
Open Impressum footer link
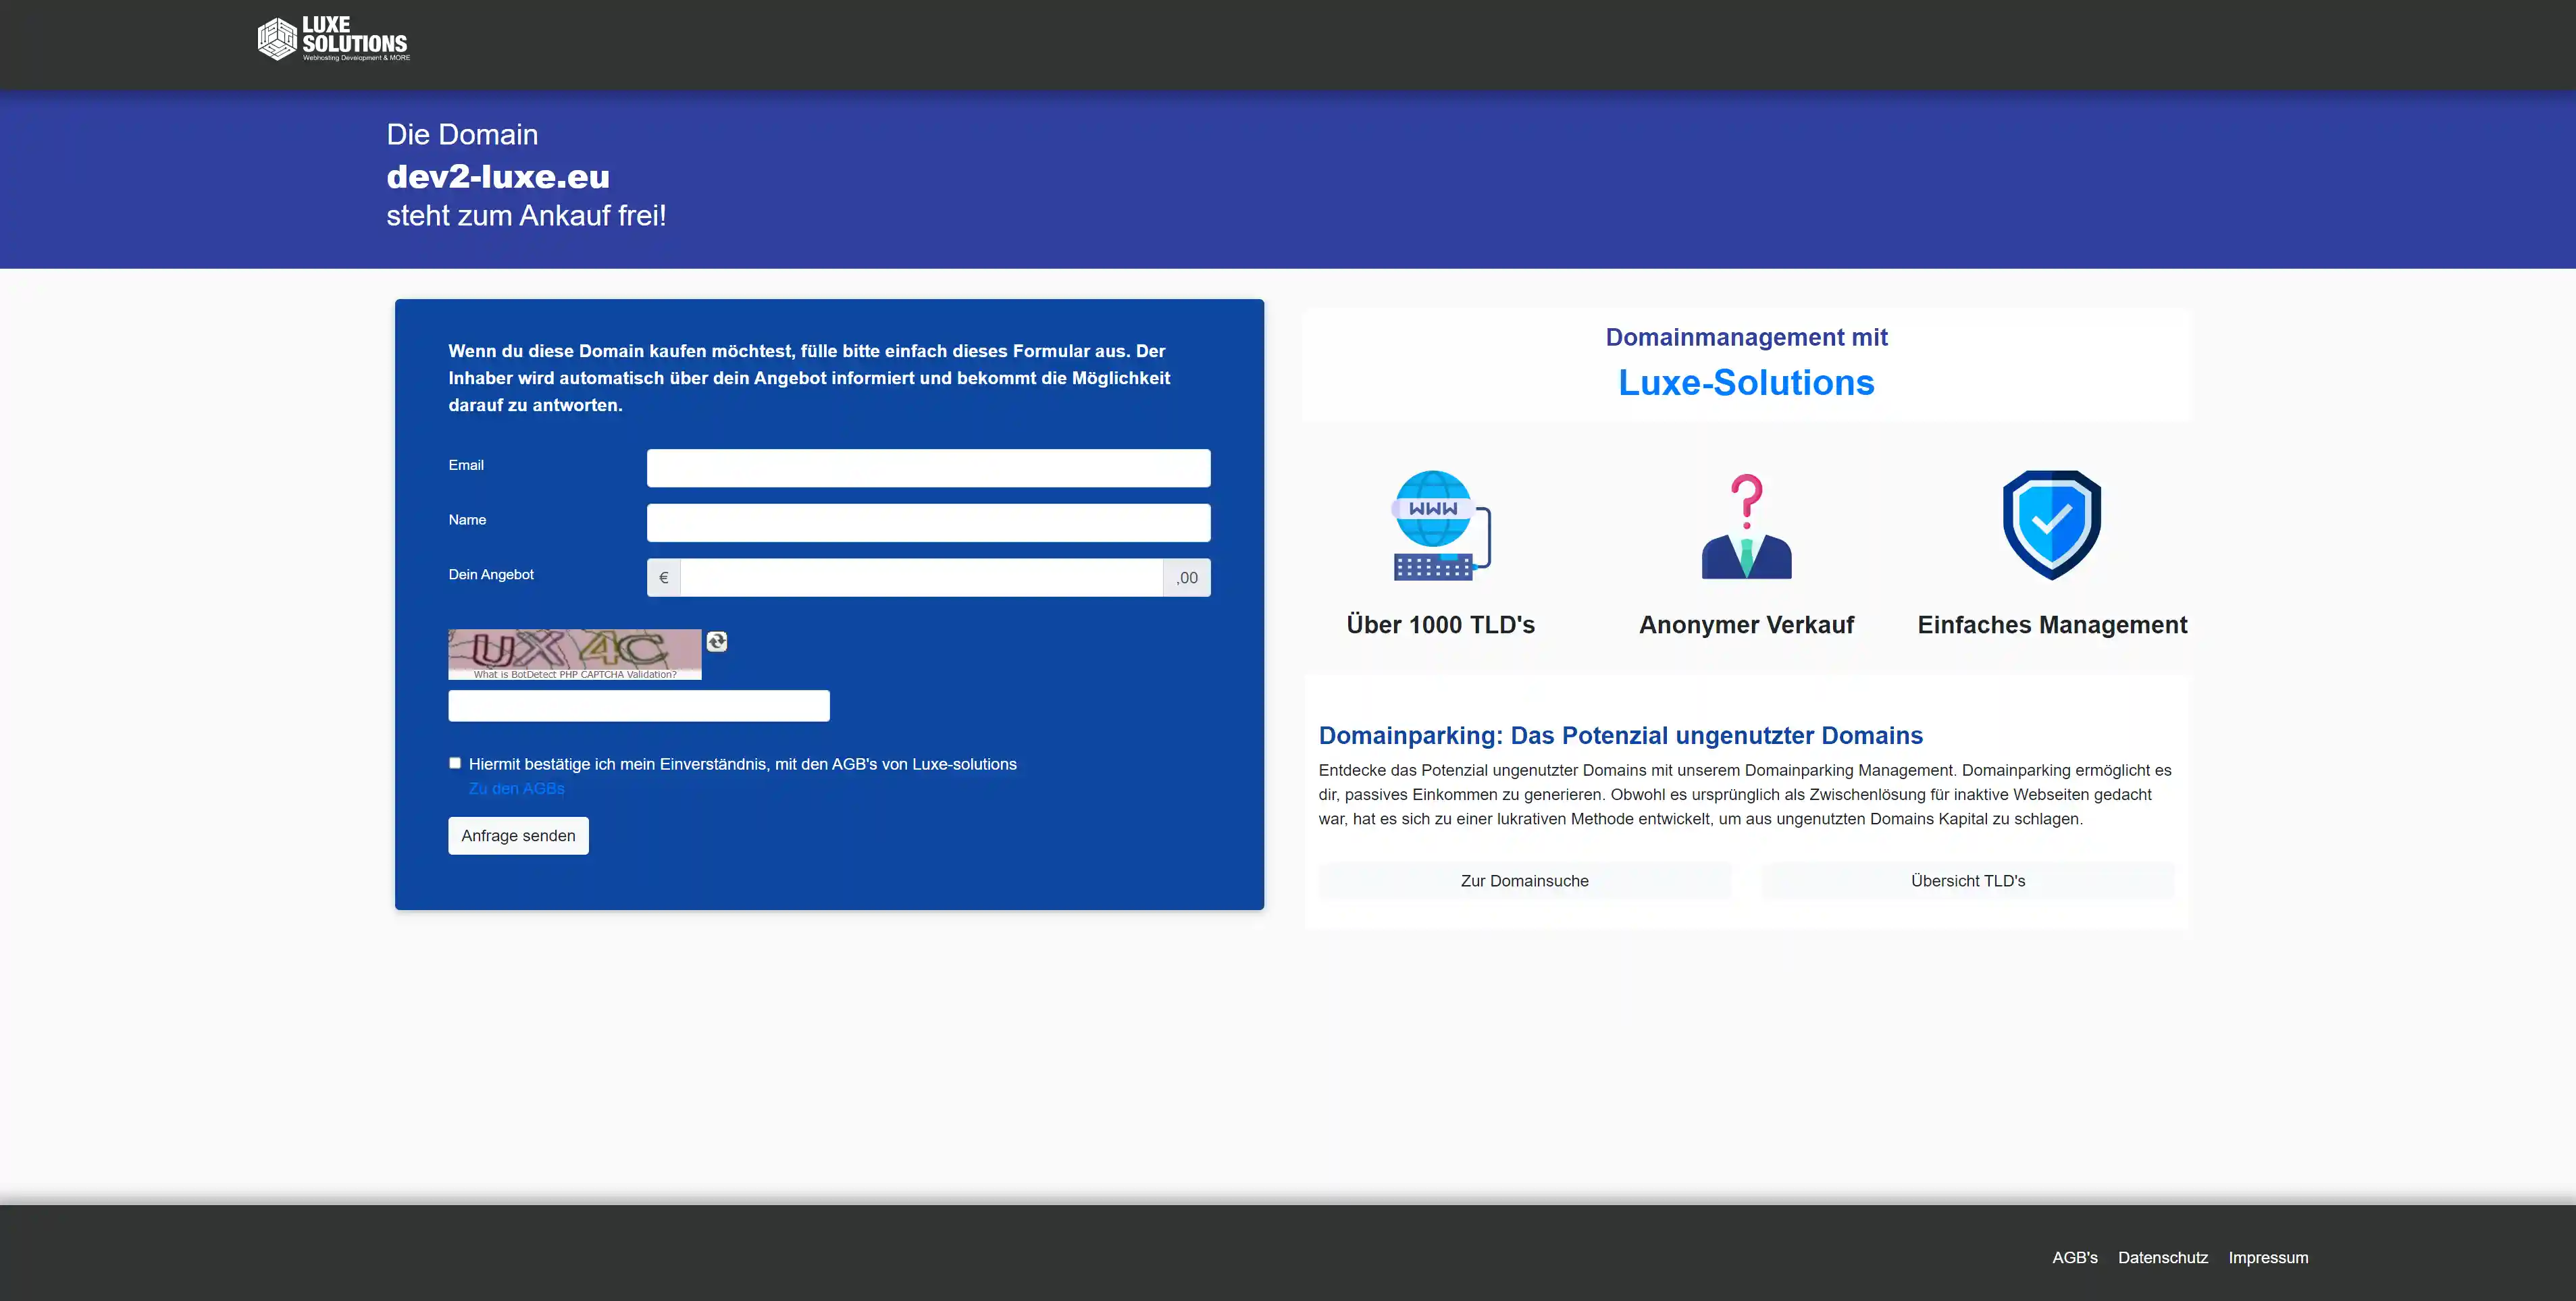(2268, 1257)
